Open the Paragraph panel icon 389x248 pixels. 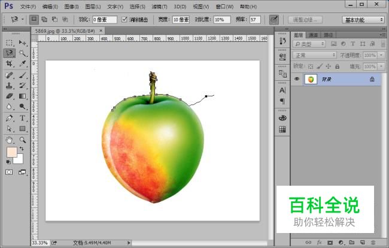(x=282, y=101)
